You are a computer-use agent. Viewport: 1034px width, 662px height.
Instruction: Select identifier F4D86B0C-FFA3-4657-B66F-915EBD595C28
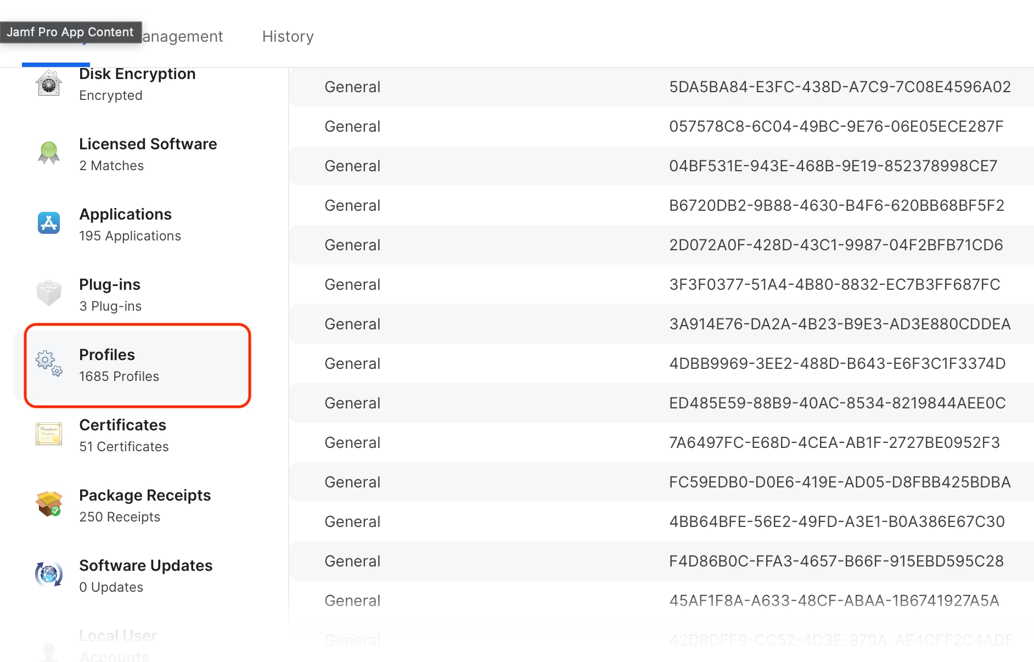pos(836,561)
